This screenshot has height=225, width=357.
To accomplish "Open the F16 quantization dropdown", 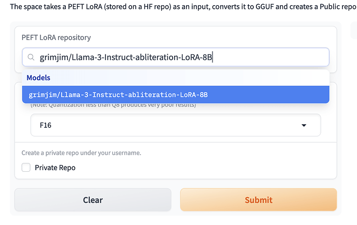I will 175,125.
